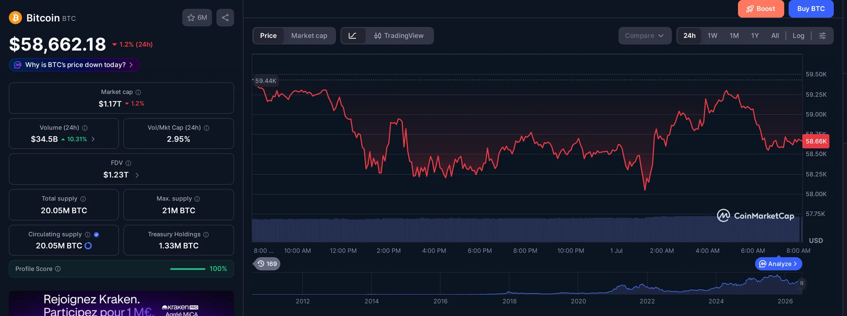Click the circulating supply progress ring icon
This screenshot has width=847, height=316.
(88, 246)
